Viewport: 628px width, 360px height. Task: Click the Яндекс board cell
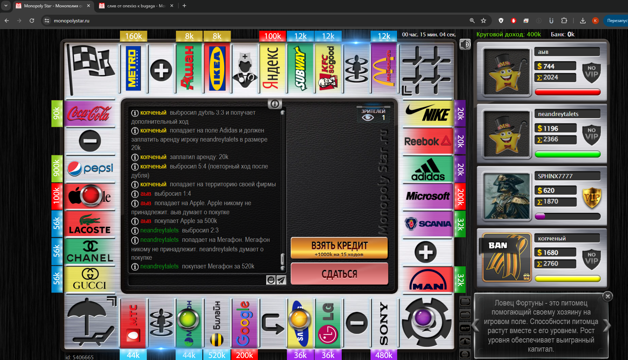point(273,68)
